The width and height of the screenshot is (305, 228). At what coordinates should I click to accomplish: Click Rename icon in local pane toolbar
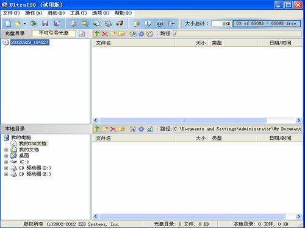coord(121,129)
